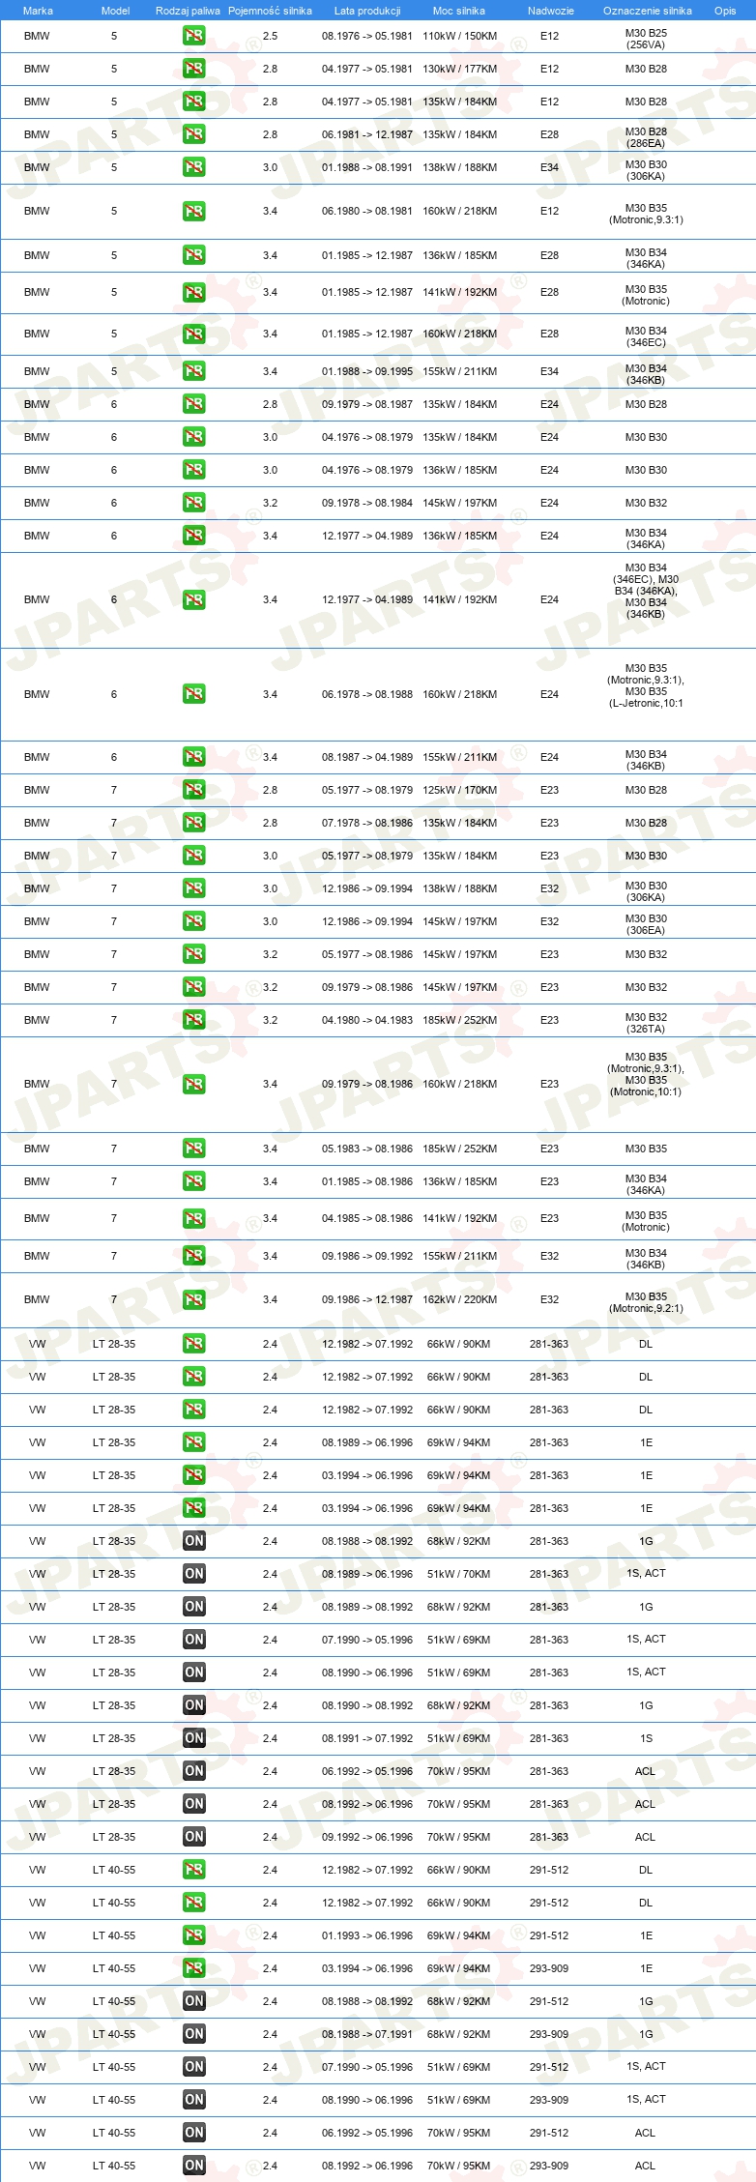Image resolution: width=756 pixels, height=2182 pixels.
Task: Click diesel ON icon in the 51kW / 70KM row
Action: pos(193,1574)
